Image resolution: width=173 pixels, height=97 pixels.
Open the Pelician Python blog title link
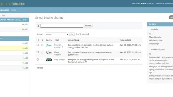point(58,46)
